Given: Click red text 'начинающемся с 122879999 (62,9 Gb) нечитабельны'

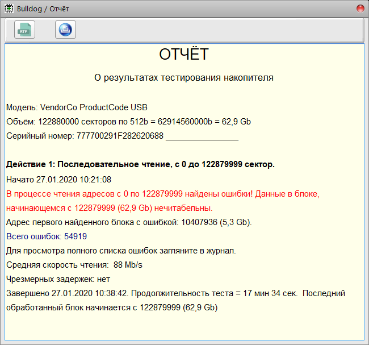Looking at the screenshot, I should click(x=109, y=208).
